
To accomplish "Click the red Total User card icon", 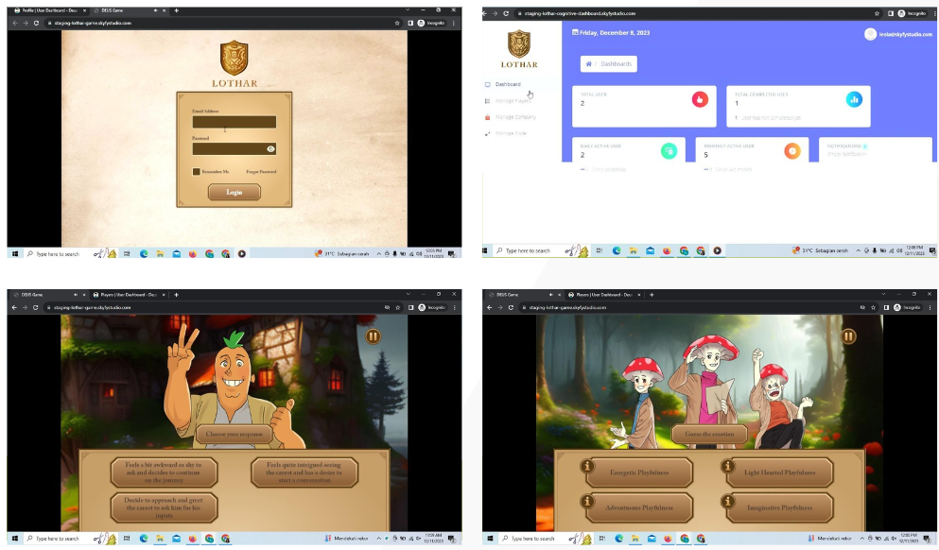I will click(700, 99).
